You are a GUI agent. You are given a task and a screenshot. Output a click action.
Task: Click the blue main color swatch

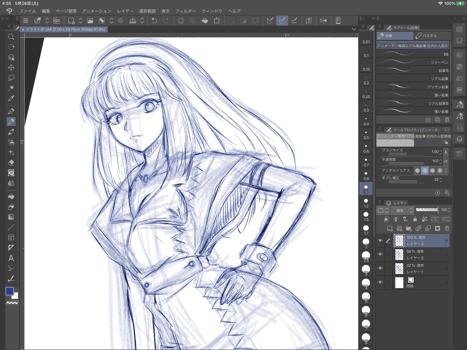click(9, 291)
